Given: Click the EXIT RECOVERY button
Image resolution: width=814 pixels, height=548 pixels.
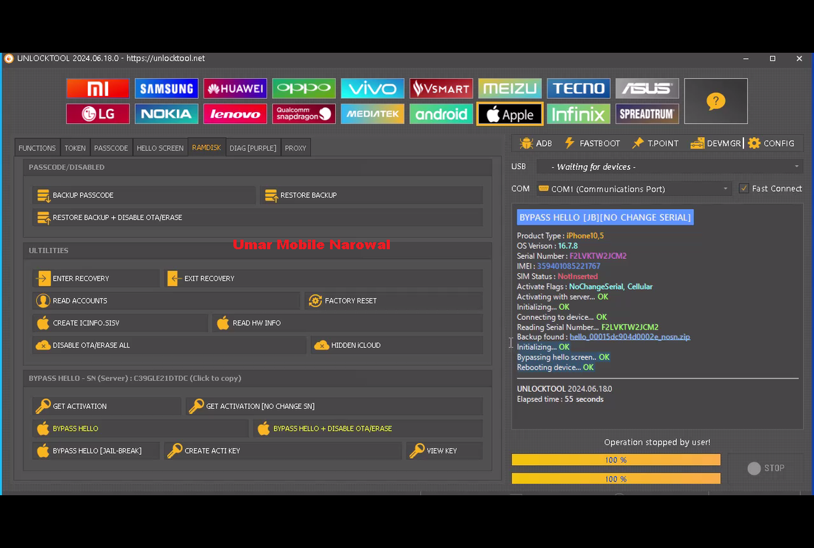Looking at the screenshot, I should click(x=323, y=279).
